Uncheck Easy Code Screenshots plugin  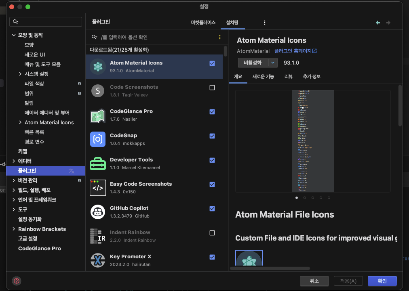[x=212, y=184]
